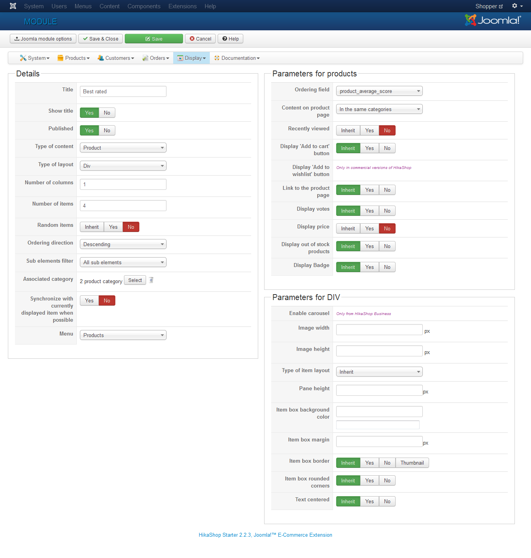Expand HikaShop Documentation dropdown menu
531x558 pixels.
click(x=237, y=58)
